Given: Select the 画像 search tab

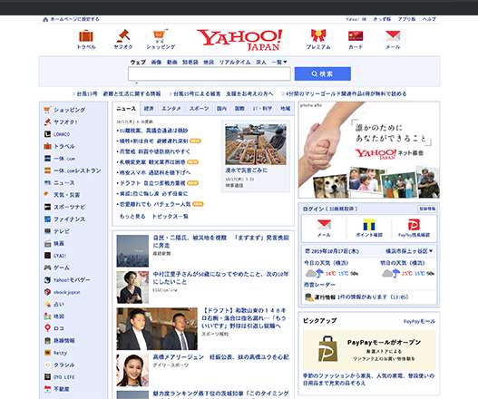Looking at the screenshot, I should (x=156, y=63).
